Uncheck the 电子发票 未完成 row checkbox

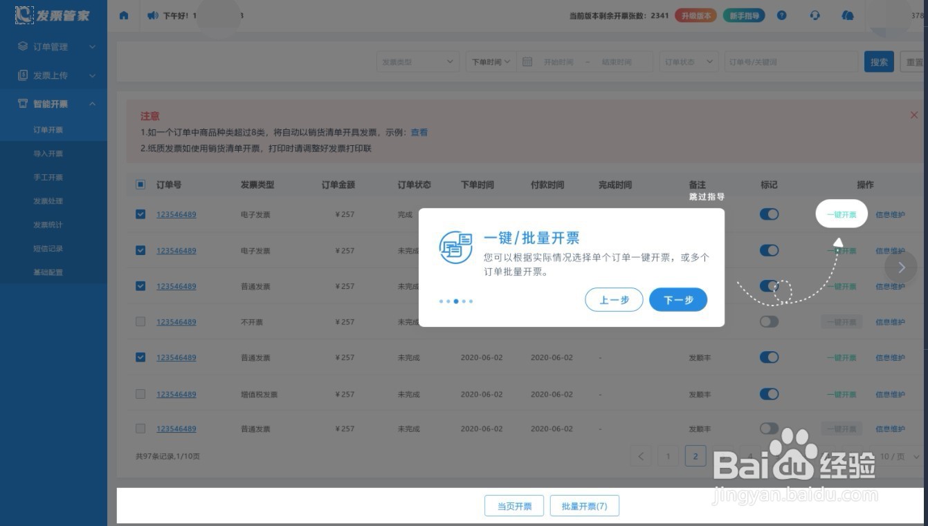point(140,250)
